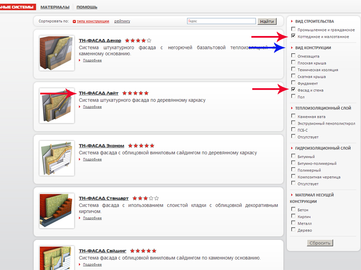Click the star rating of ТН-ФАСАД Эконом
The image size is (361, 270).
point(141,146)
